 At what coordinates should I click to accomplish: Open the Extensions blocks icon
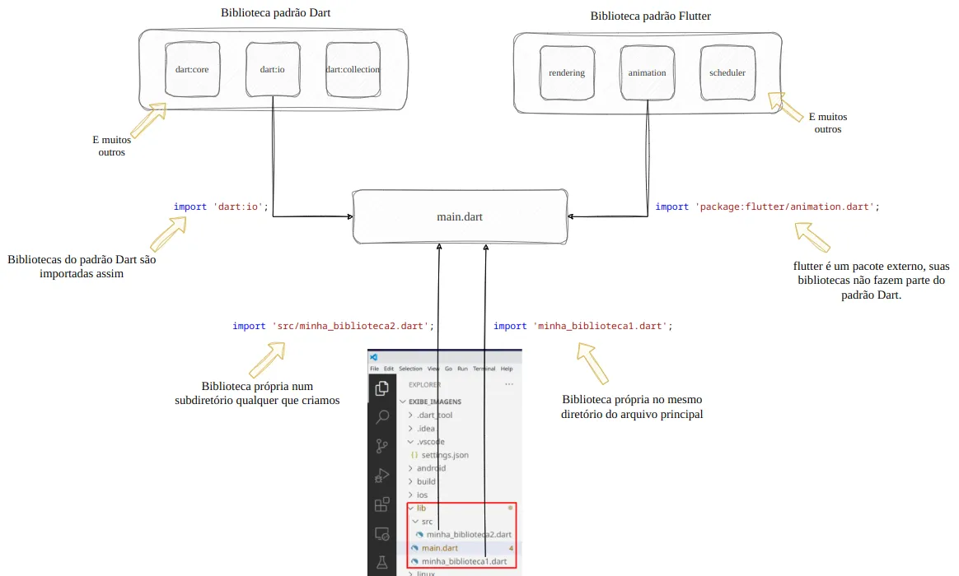pyautogui.click(x=382, y=504)
